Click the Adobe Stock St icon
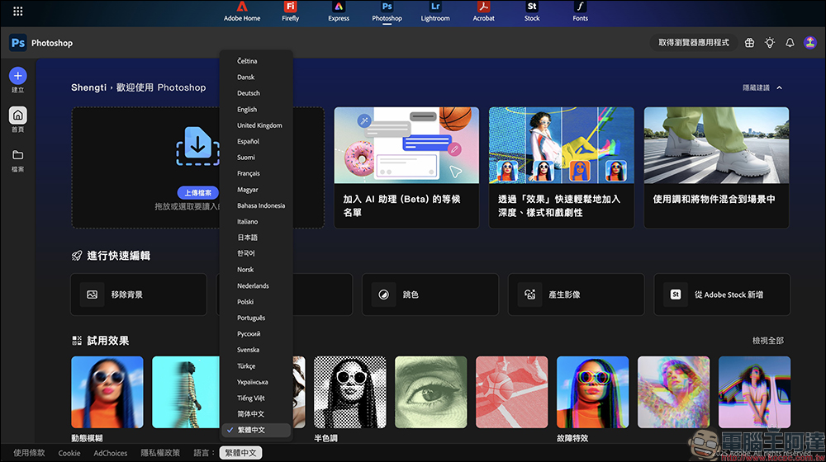The height and width of the screenshot is (462, 826). click(676, 295)
